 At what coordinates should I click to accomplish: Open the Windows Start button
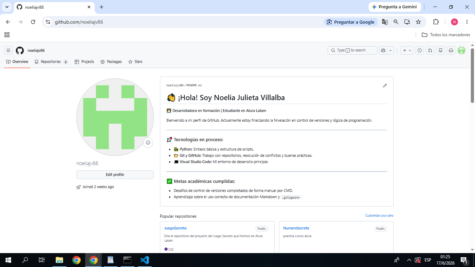tap(8, 260)
